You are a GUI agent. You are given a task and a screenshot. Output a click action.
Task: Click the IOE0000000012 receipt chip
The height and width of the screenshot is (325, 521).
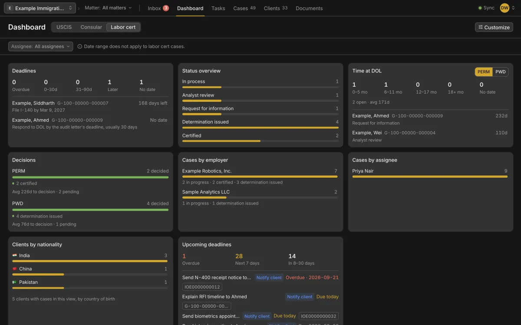(x=202, y=287)
